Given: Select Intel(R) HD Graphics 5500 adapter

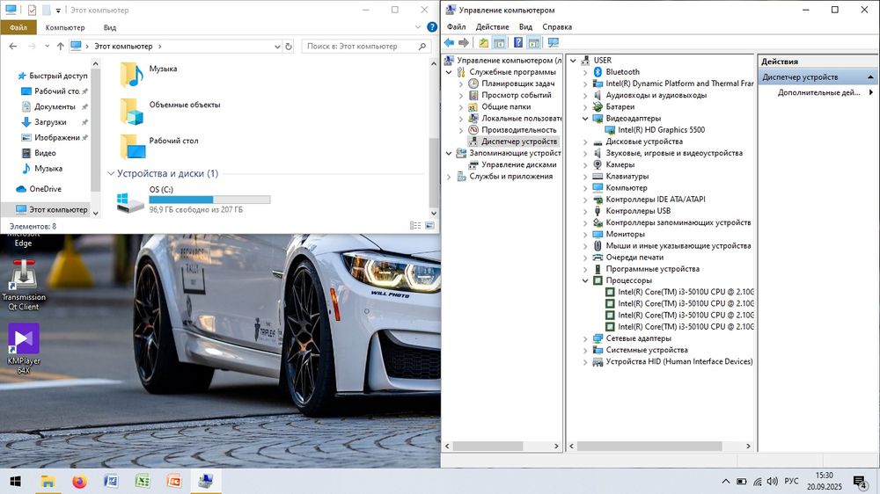Looking at the screenshot, I should tap(661, 129).
